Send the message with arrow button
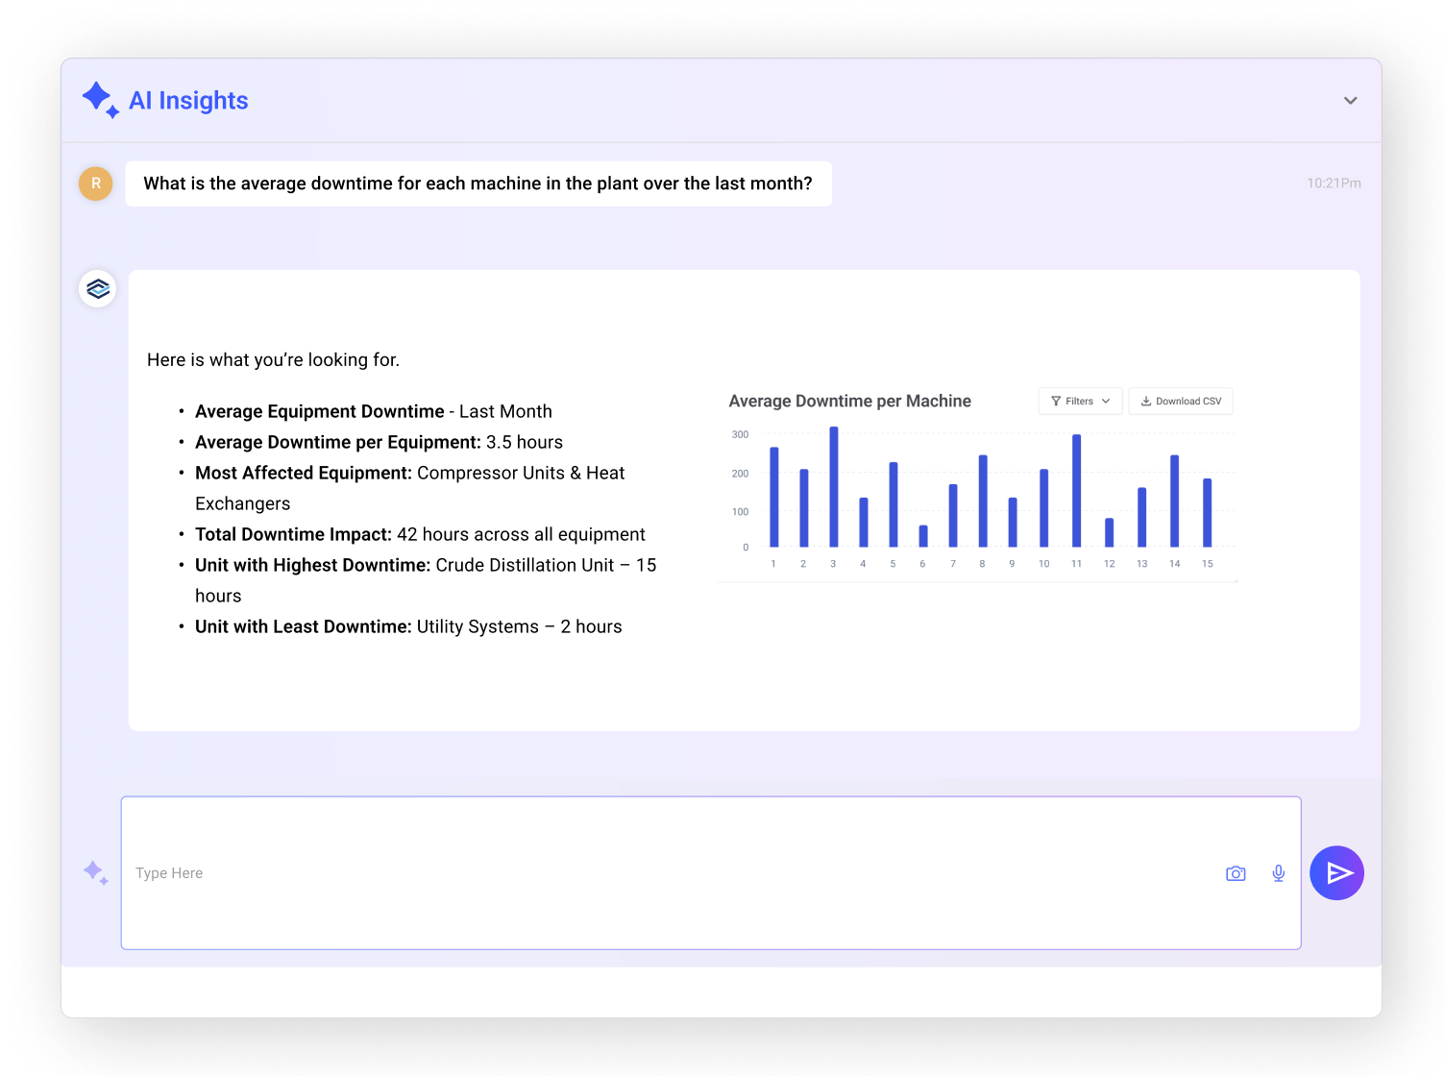 [x=1336, y=873]
